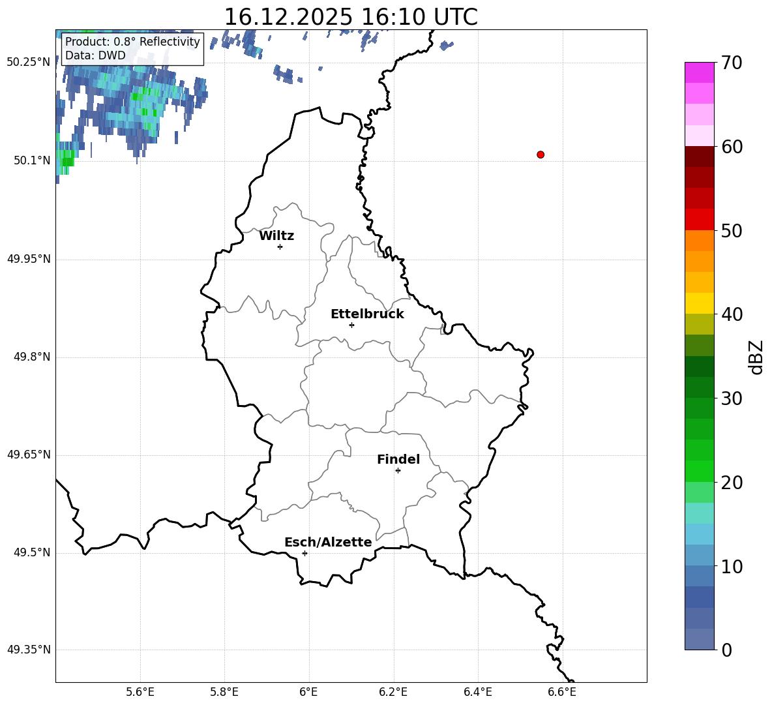Click the dark maroon colorbar segment below 60
The image size is (772, 705).
(x=699, y=157)
